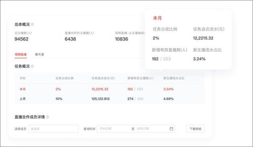The height and width of the screenshot is (147, 253).
Task: Open the calendar icon in date range field
Action: point(171,128)
